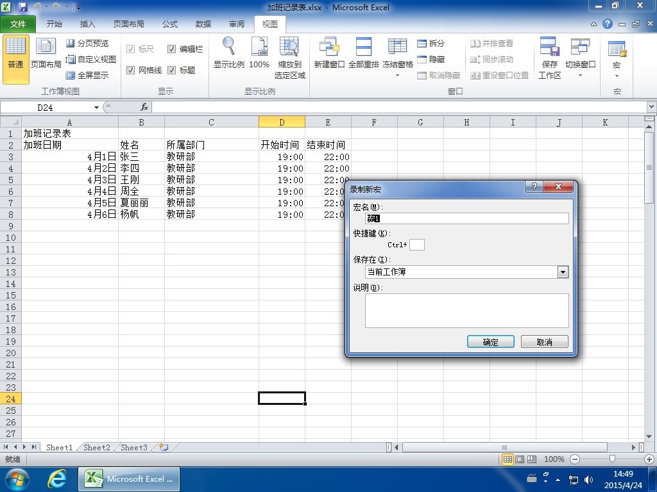657x492 pixels.
Task: Expand 切换窗口 switch windows dropdown
Action: 580,76
